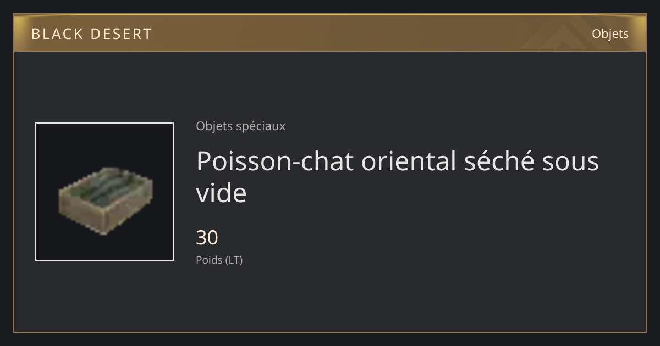Select the white-bordered item image frame

coord(105,192)
